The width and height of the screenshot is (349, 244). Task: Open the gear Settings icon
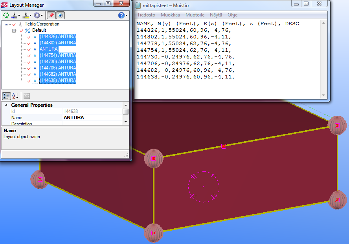pyautogui.click(x=37, y=15)
